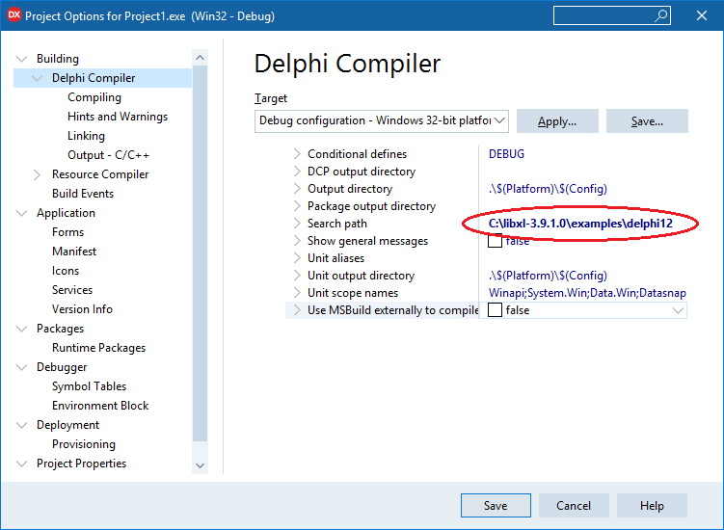Viewport: 724px width, 530px height.
Task: Select Version Info under Application
Action: click(82, 309)
